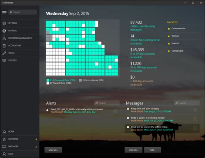The width and height of the screenshot is (205, 158).
Task: Open the General globe icon
Action: [4, 31]
